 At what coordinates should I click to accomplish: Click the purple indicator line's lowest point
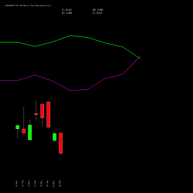pyautogui.click(x=70, y=91)
